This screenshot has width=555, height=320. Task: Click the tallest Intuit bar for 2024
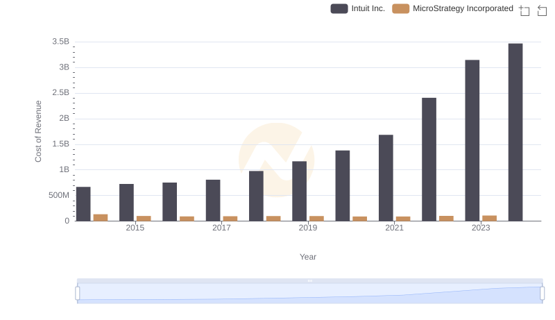(515, 133)
